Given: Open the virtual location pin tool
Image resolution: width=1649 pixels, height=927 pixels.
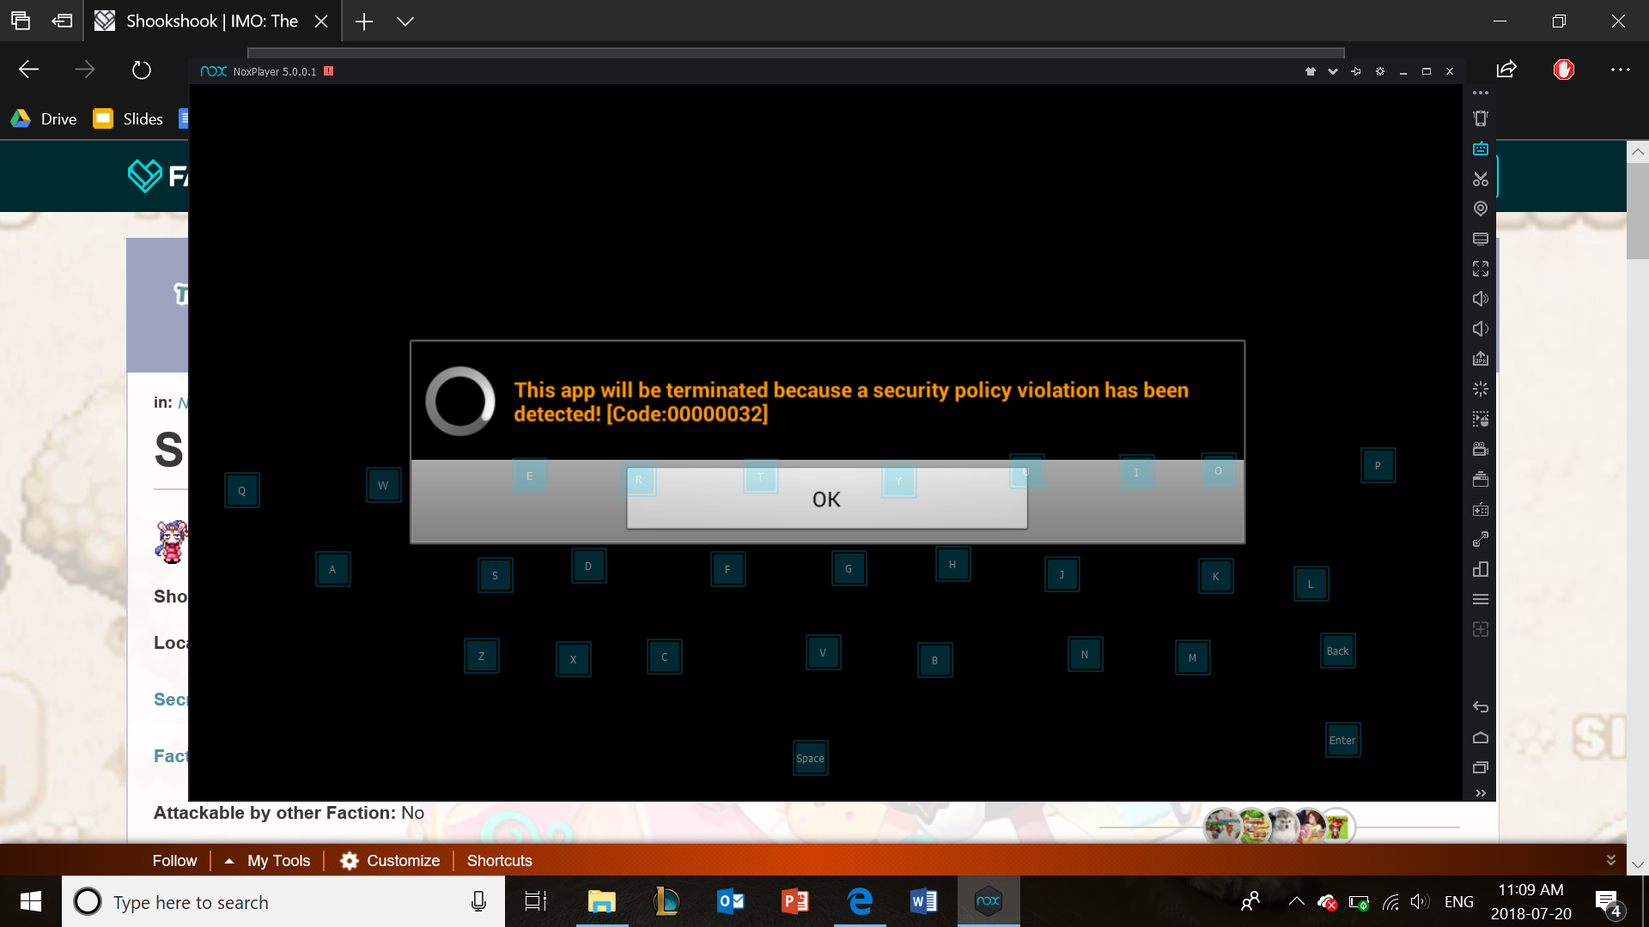Looking at the screenshot, I should (x=1480, y=209).
